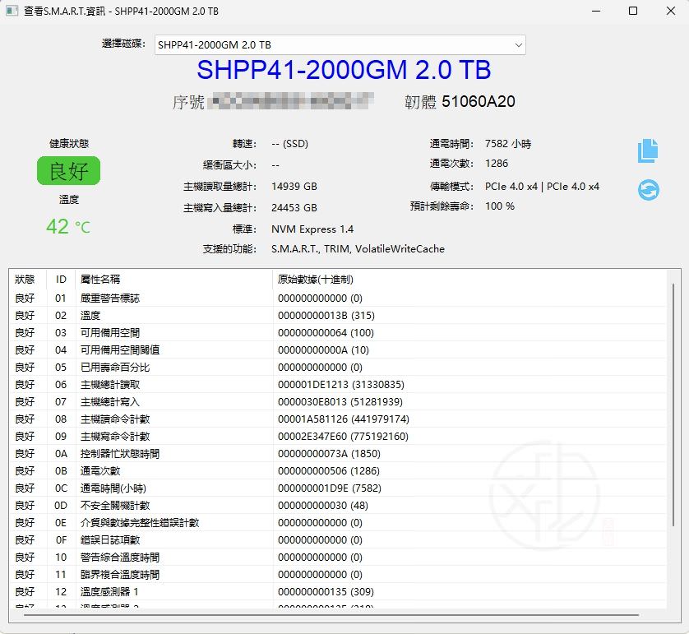Click raw value 00000000013B (315)
689x634 pixels.
click(x=326, y=316)
